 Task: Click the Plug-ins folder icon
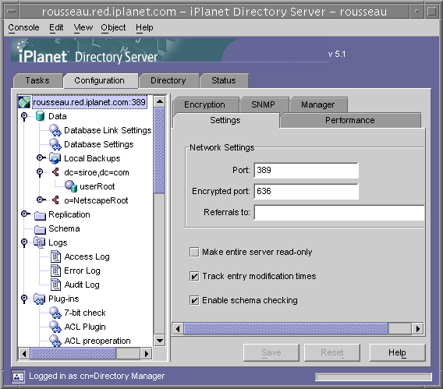39,299
